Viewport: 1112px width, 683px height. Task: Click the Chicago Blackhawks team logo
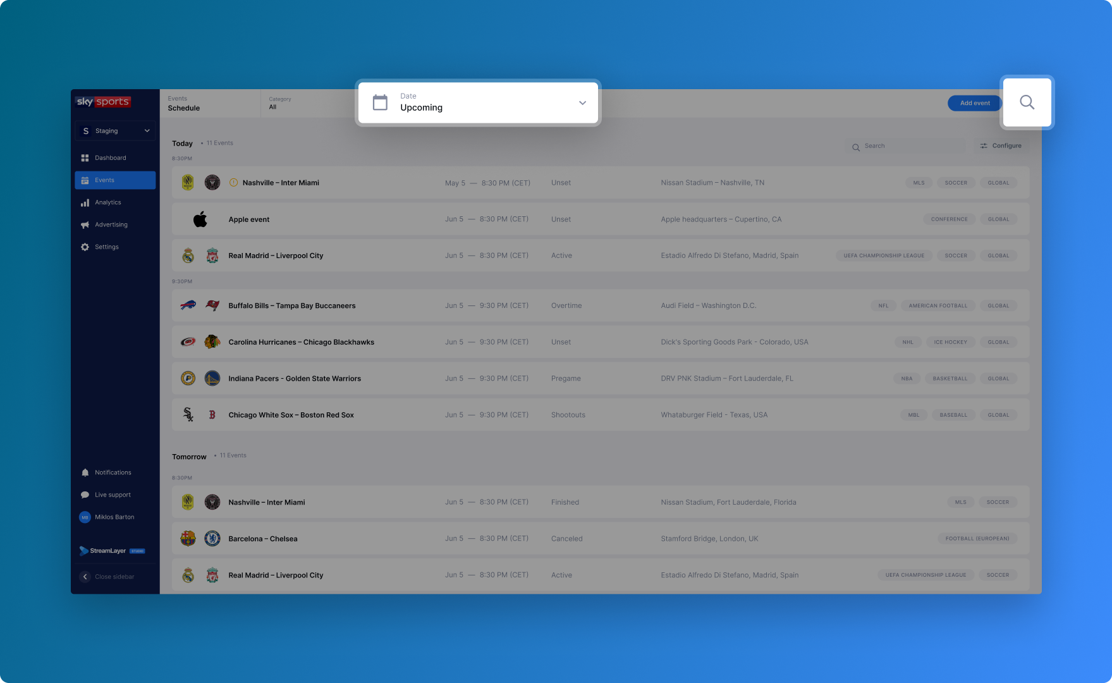click(212, 342)
